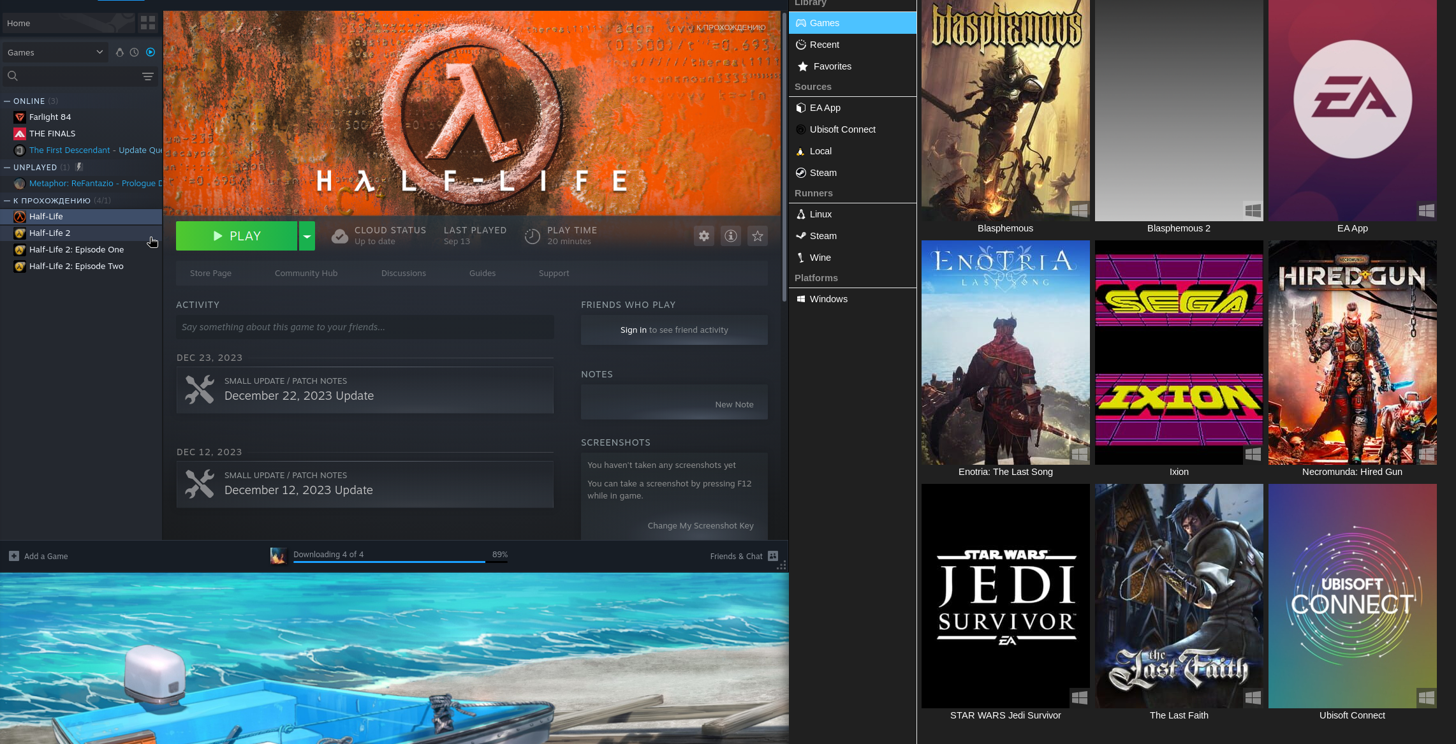1456x744 pixels.
Task: Select Farlight 84 in the games list
Action: (81, 117)
